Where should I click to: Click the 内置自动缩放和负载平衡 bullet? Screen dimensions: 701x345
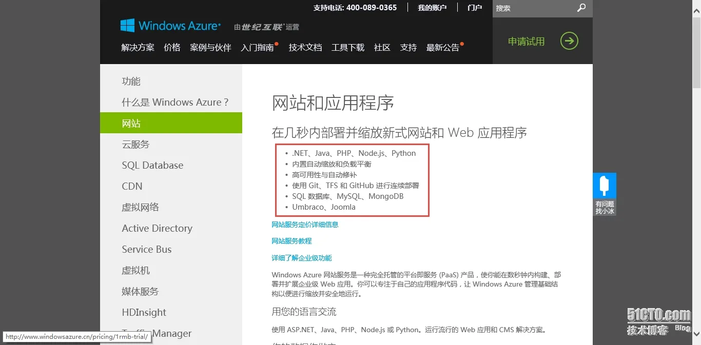coord(332,164)
